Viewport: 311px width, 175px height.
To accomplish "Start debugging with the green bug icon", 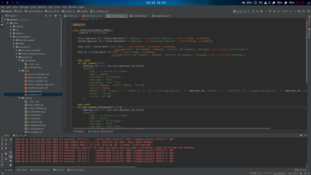I will (x=258, y=11).
